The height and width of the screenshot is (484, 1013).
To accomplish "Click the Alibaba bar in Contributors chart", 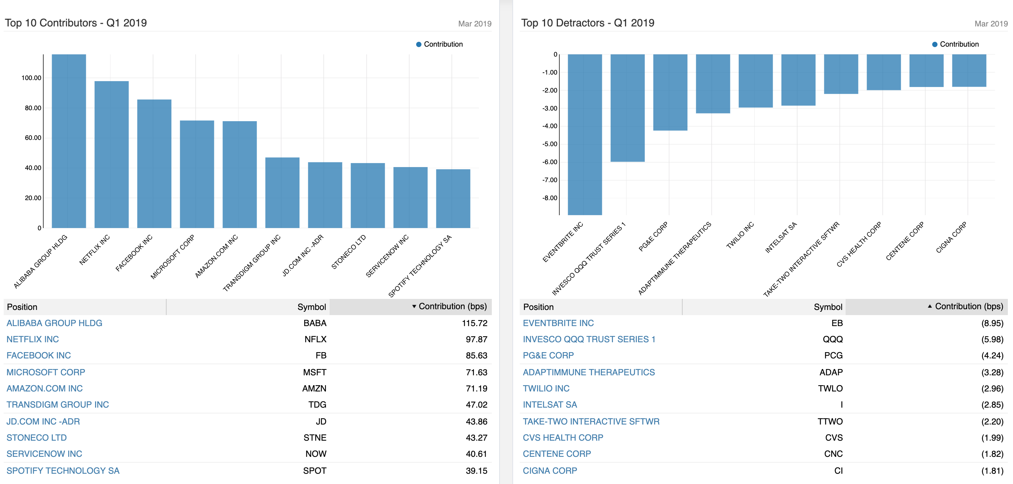I will [69, 141].
